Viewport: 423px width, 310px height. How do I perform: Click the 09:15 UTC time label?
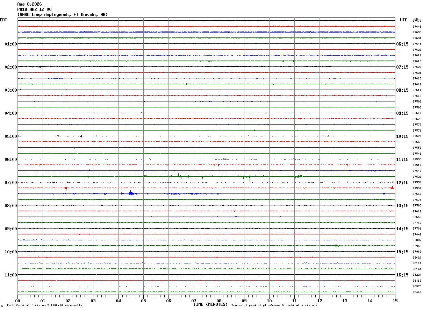402,113
